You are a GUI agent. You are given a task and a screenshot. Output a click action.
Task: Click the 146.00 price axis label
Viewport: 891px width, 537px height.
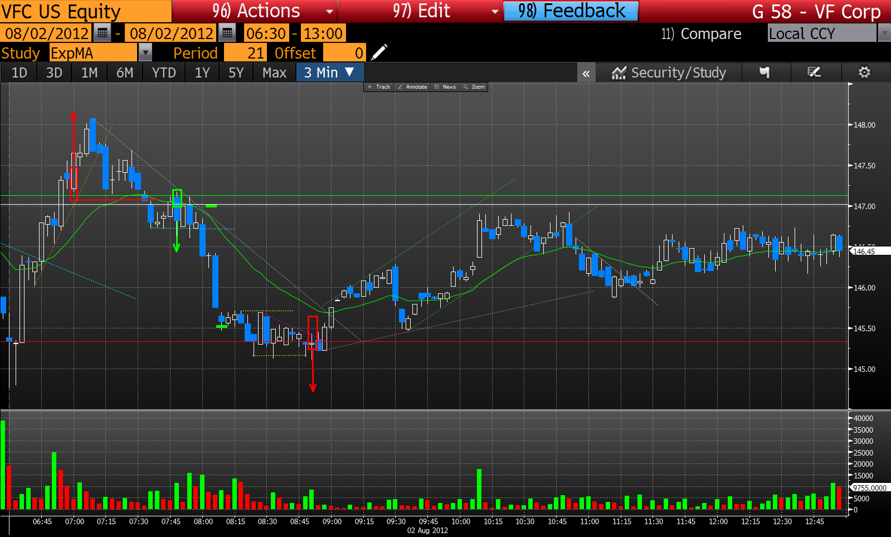click(865, 288)
